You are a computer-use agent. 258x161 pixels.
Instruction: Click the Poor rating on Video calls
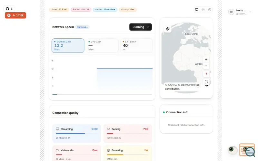tap(95, 150)
